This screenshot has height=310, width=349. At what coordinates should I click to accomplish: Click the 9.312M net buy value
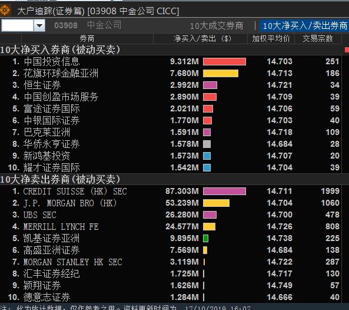click(184, 61)
